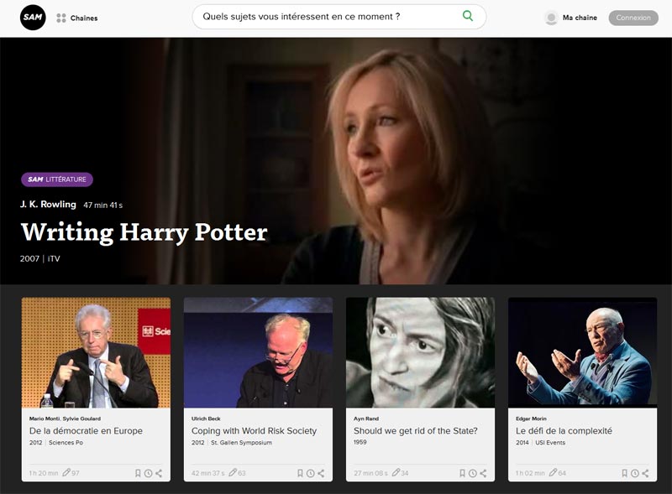Share the Le défi de la complexité card

point(645,473)
